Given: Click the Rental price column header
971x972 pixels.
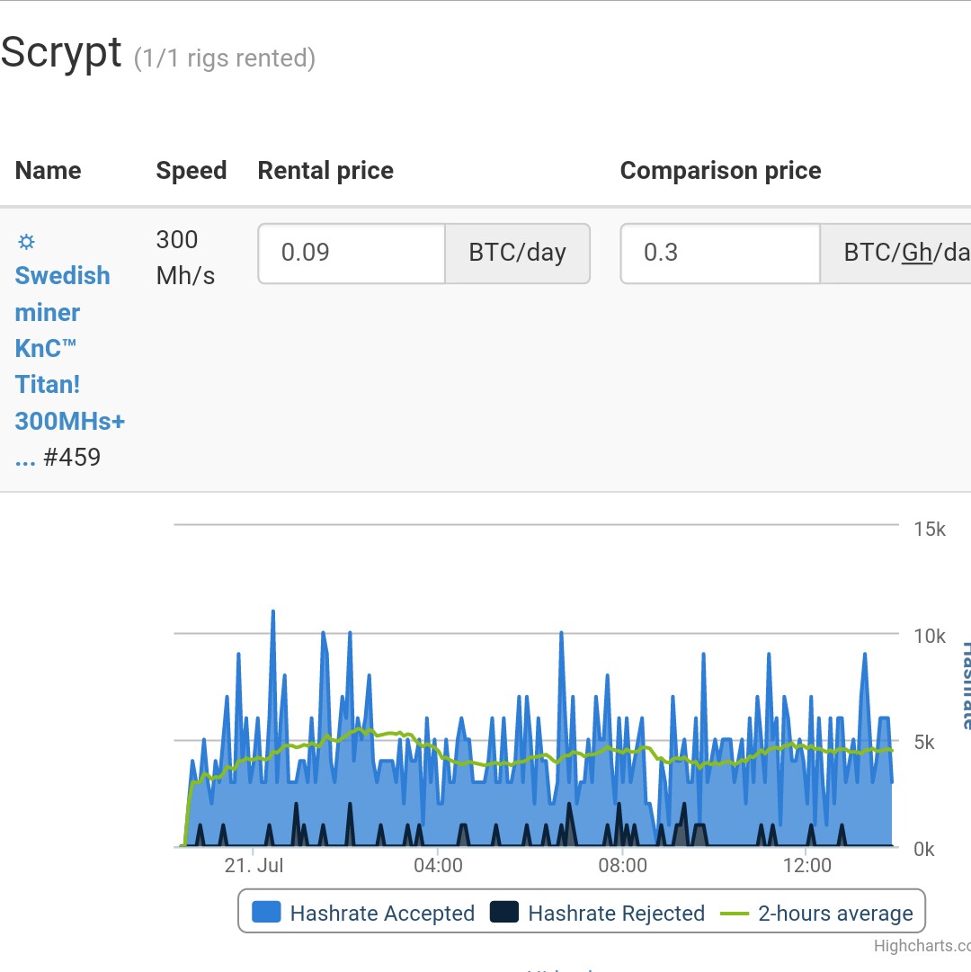Looking at the screenshot, I should [326, 171].
